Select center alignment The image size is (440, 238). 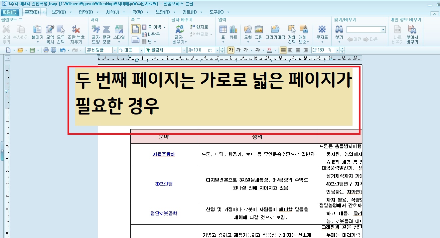pyautogui.click(x=298, y=50)
